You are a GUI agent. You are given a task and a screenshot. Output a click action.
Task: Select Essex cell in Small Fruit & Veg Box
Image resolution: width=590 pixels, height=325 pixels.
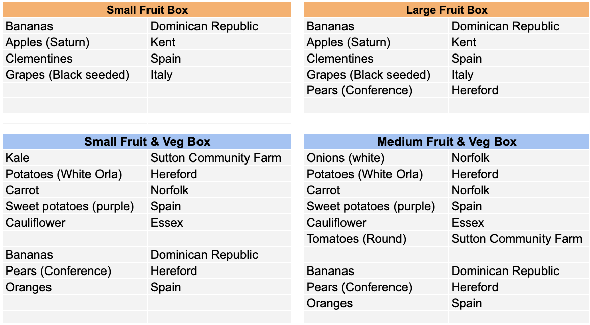tap(219, 223)
